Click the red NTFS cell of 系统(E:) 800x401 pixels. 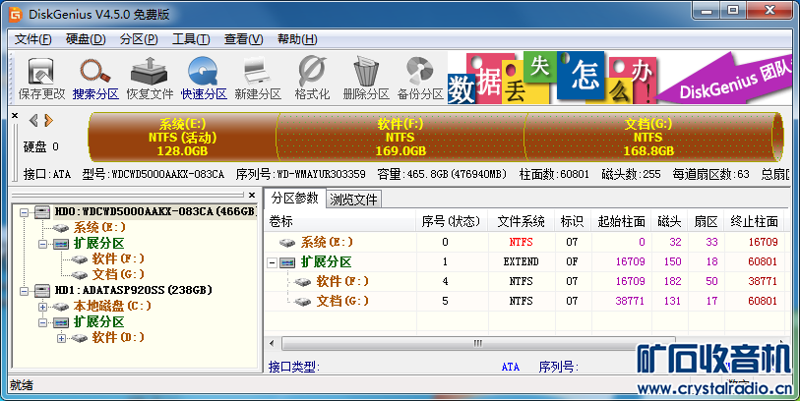point(521,242)
